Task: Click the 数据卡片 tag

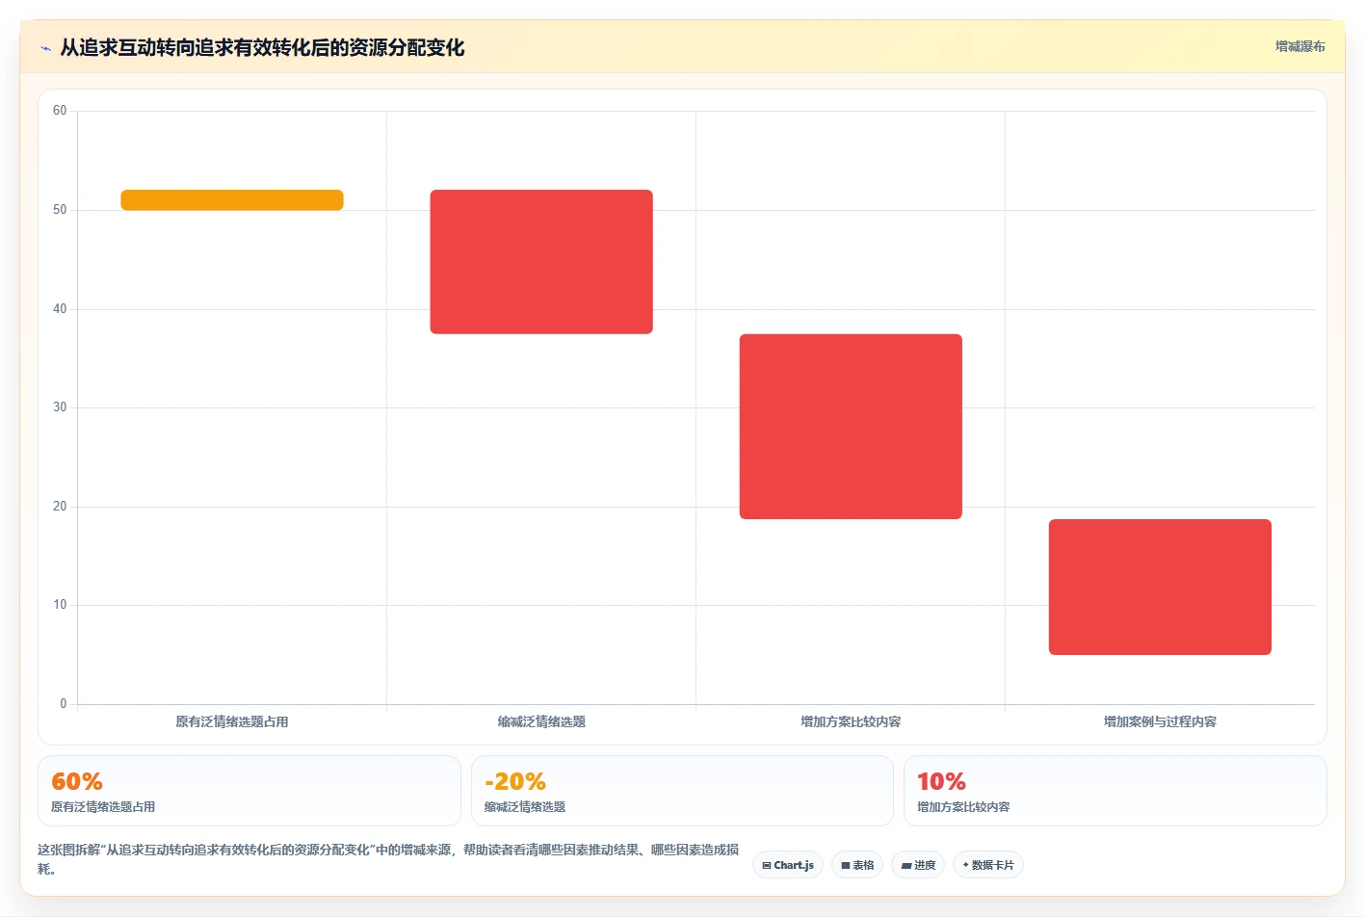Action: (988, 865)
